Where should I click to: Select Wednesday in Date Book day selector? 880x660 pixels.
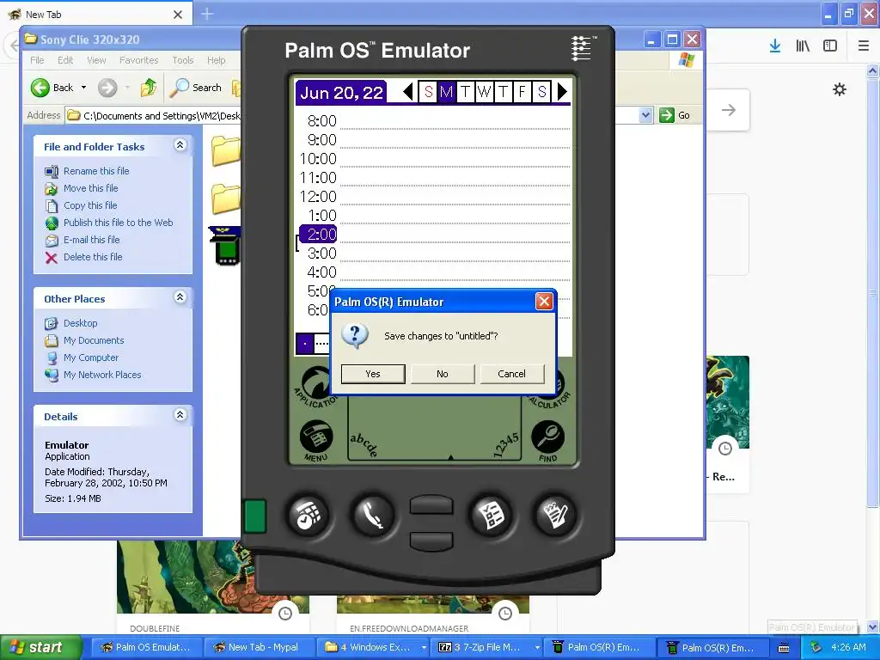[x=485, y=91]
